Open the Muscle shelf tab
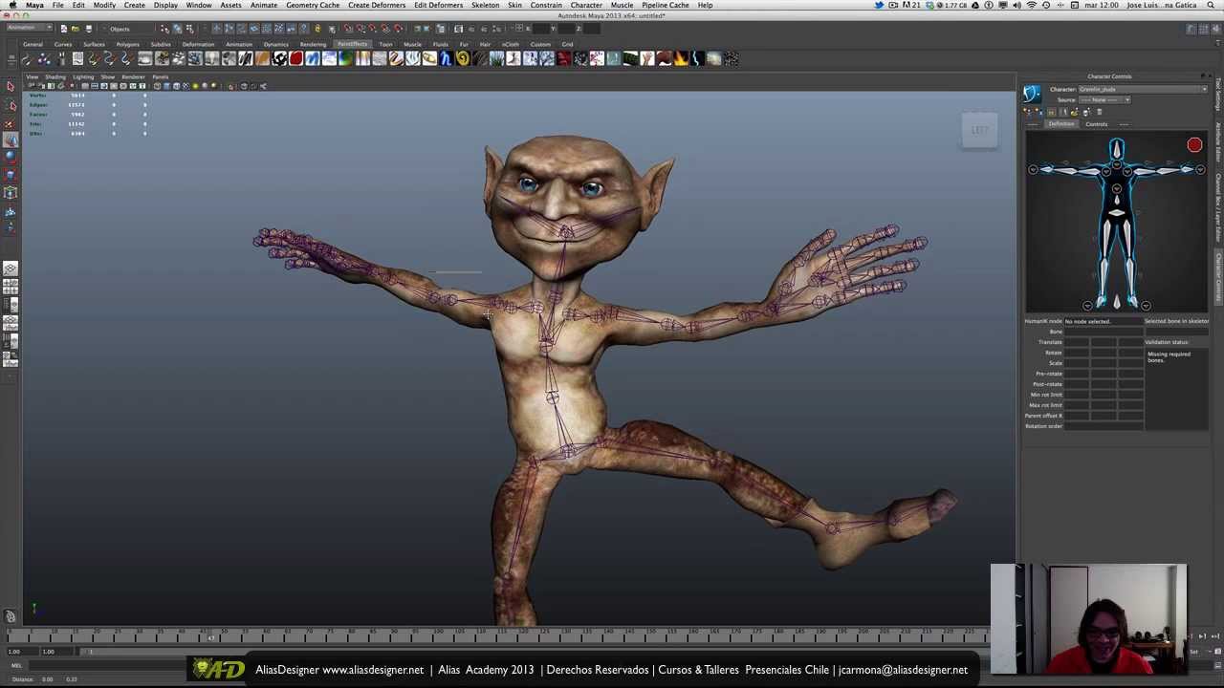The image size is (1224, 688). 412,44
